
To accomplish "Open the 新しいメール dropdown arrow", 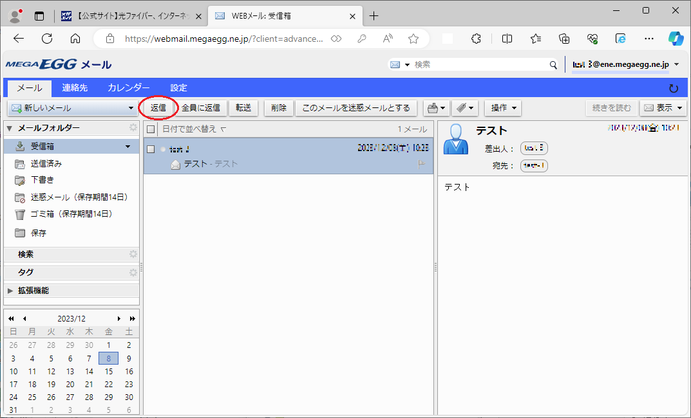I will pyautogui.click(x=131, y=108).
